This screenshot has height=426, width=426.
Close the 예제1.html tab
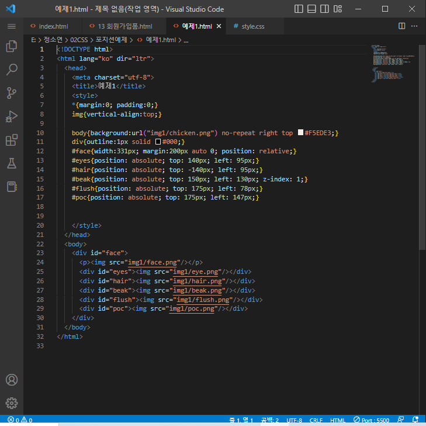click(219, 26)
